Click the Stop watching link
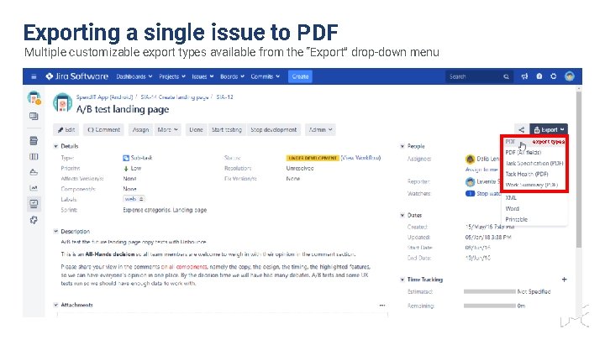Screen dimensions: 605x340 point(488,193)
